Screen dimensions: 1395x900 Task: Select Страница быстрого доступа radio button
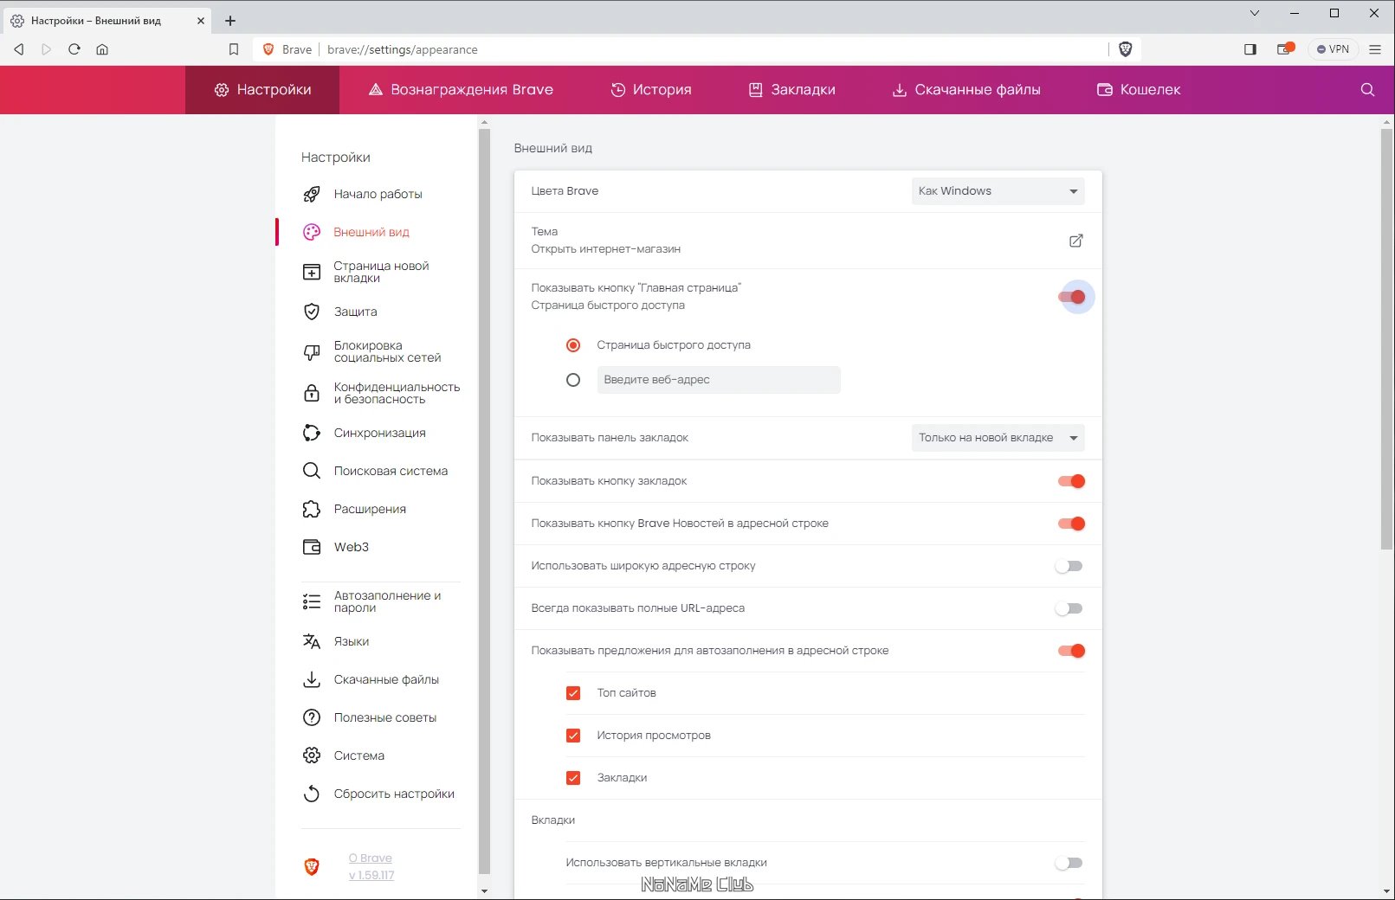[x=573, y=345]
